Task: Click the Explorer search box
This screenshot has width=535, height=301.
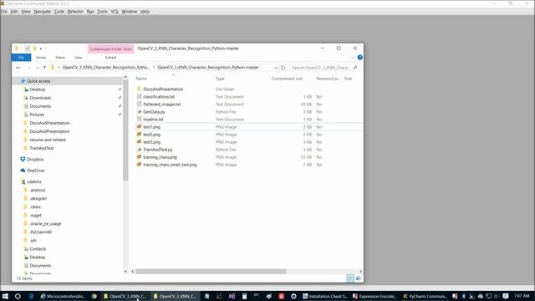Action: pos(324,68)
